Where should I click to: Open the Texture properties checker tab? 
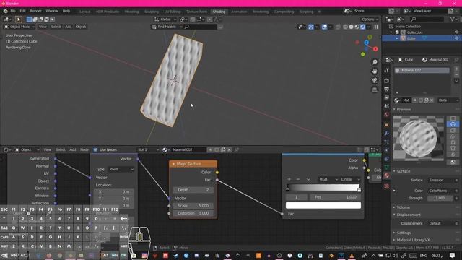tap(387, 186)
